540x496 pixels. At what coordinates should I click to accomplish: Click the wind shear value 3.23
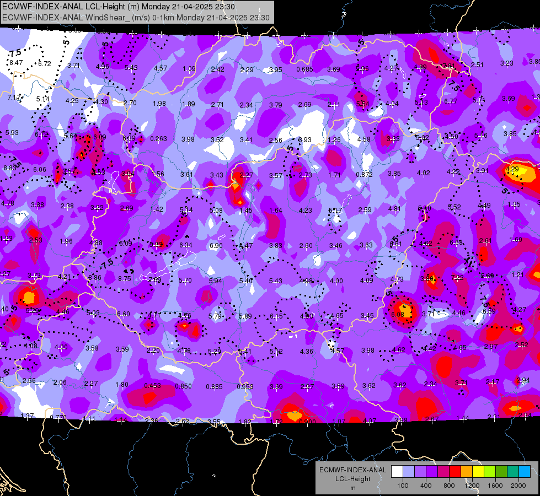click(x=506, y=63)
